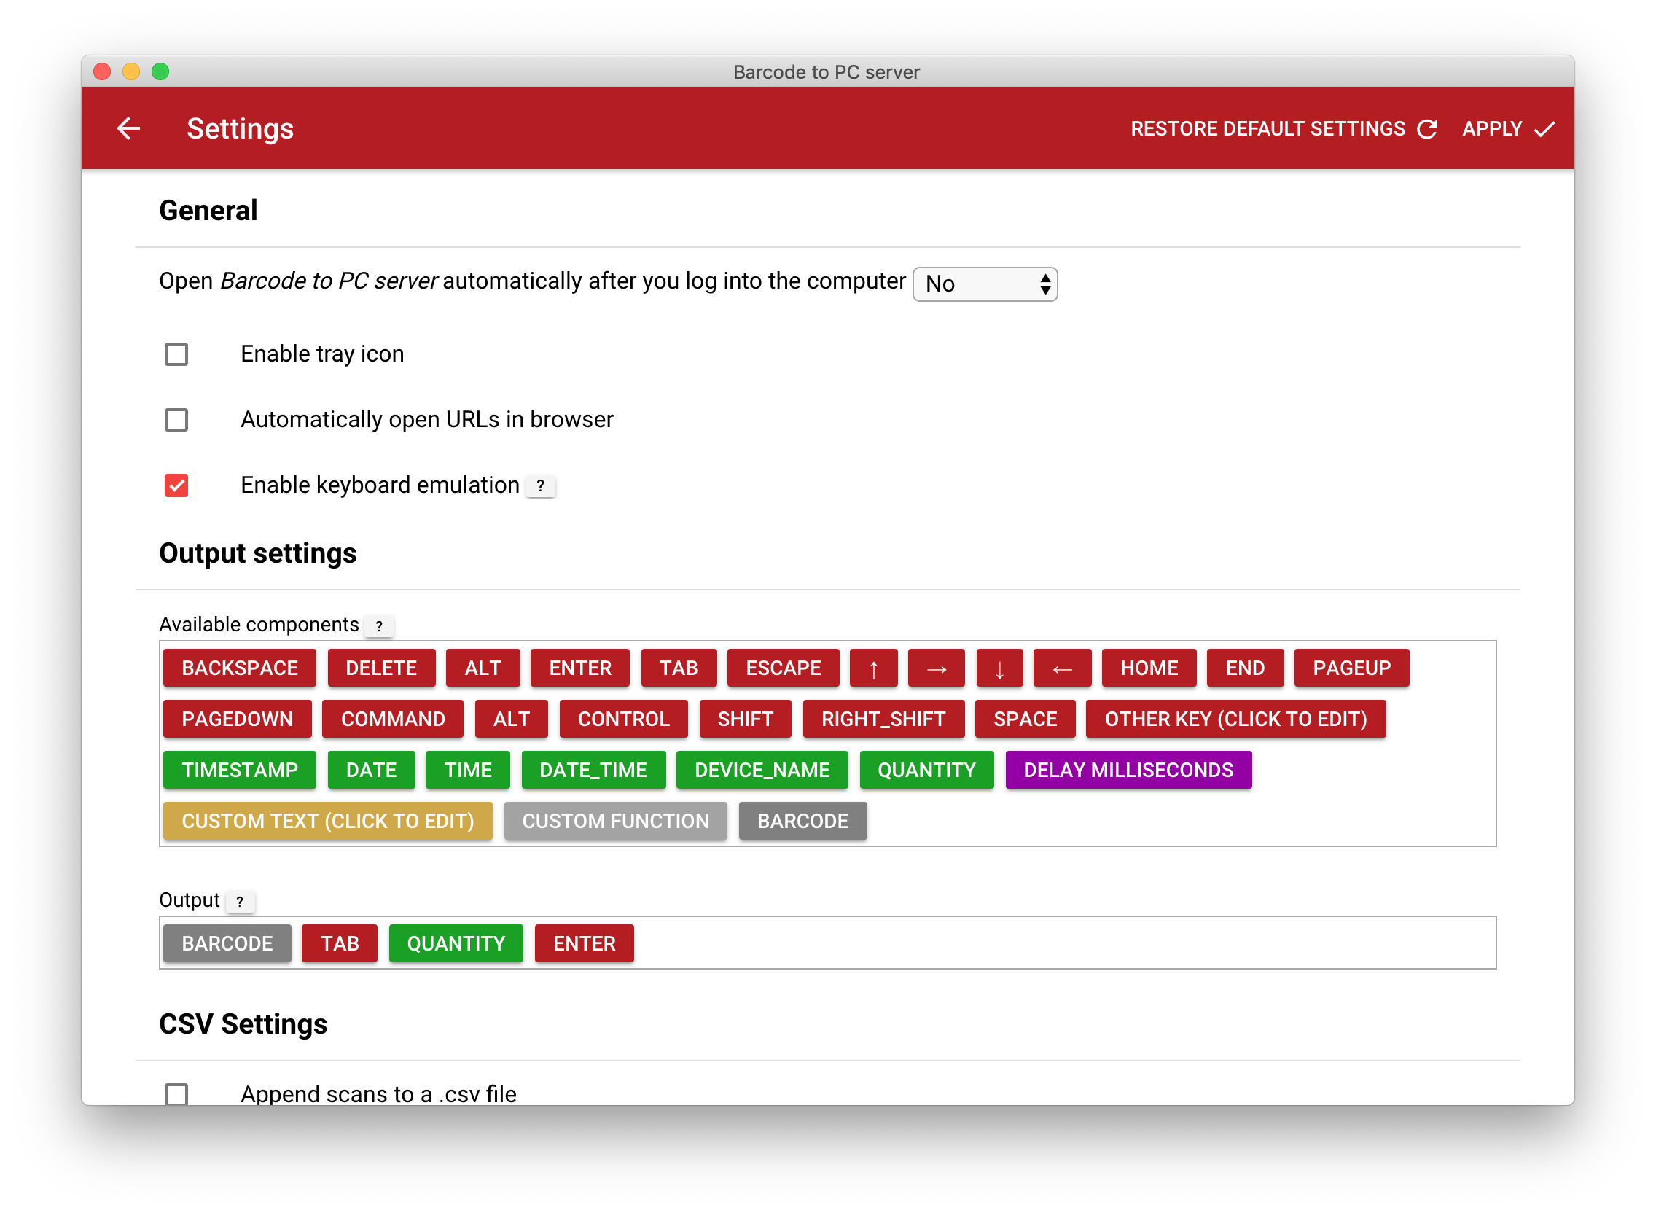Select the DEVICE_NAME component
Viewport: 1656px width, 1213px height.
pos(762,771)
